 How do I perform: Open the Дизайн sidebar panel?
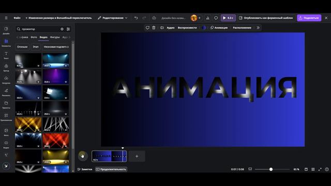6,30
